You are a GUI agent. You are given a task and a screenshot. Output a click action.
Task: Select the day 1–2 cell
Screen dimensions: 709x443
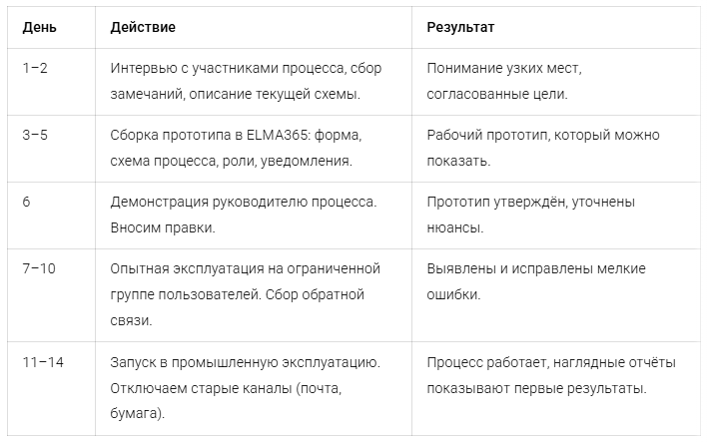pos(51,82)
